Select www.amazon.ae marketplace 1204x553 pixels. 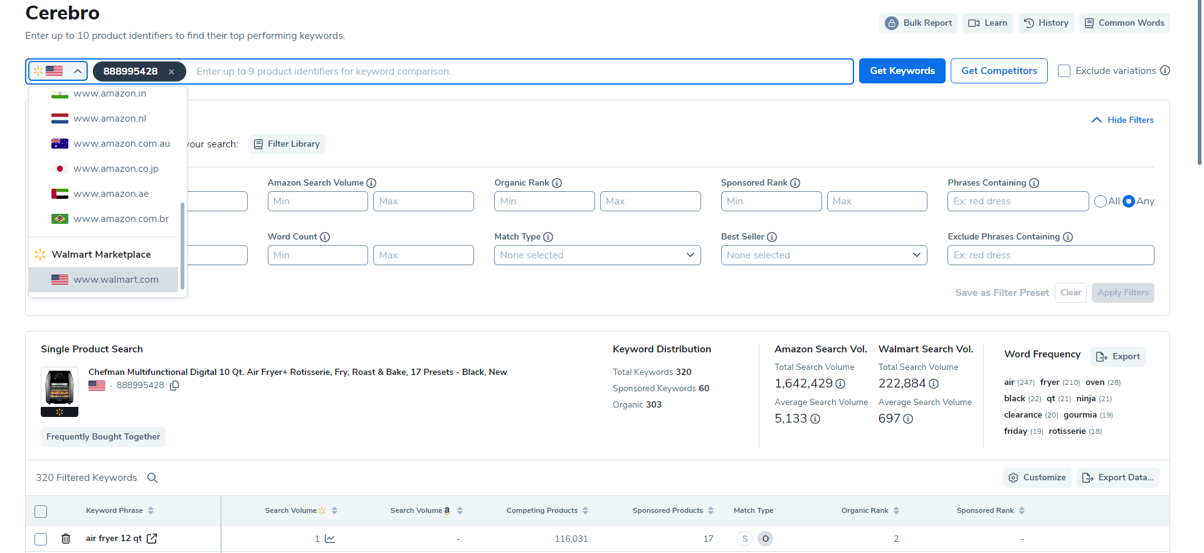[x=103, y=194]
